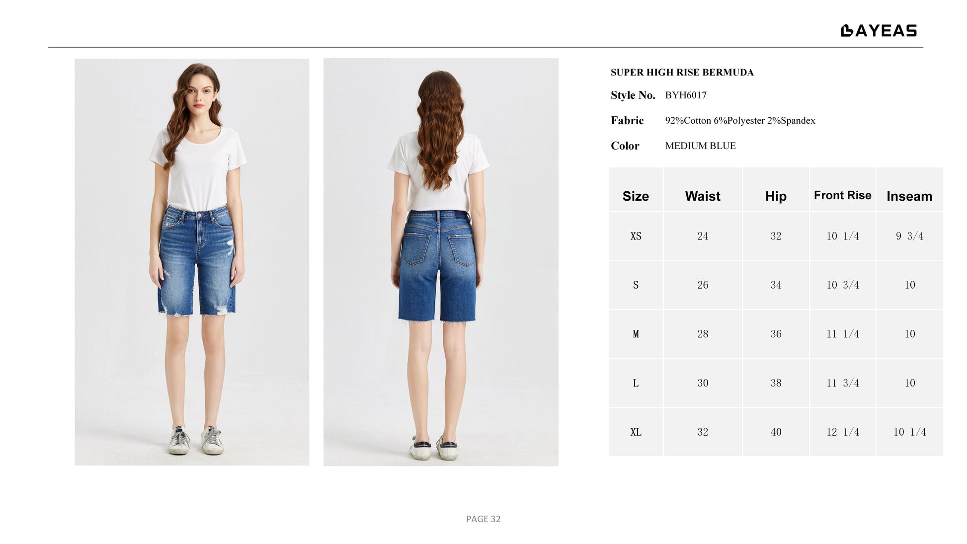Click front rise 12 1/4 in XL row
This screenshot has width=967, height=544.
pyautogui.click(x=842, y=432)
